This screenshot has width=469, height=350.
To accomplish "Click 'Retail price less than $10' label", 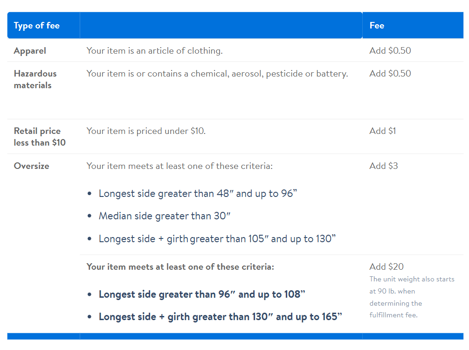I will (40, 137).
